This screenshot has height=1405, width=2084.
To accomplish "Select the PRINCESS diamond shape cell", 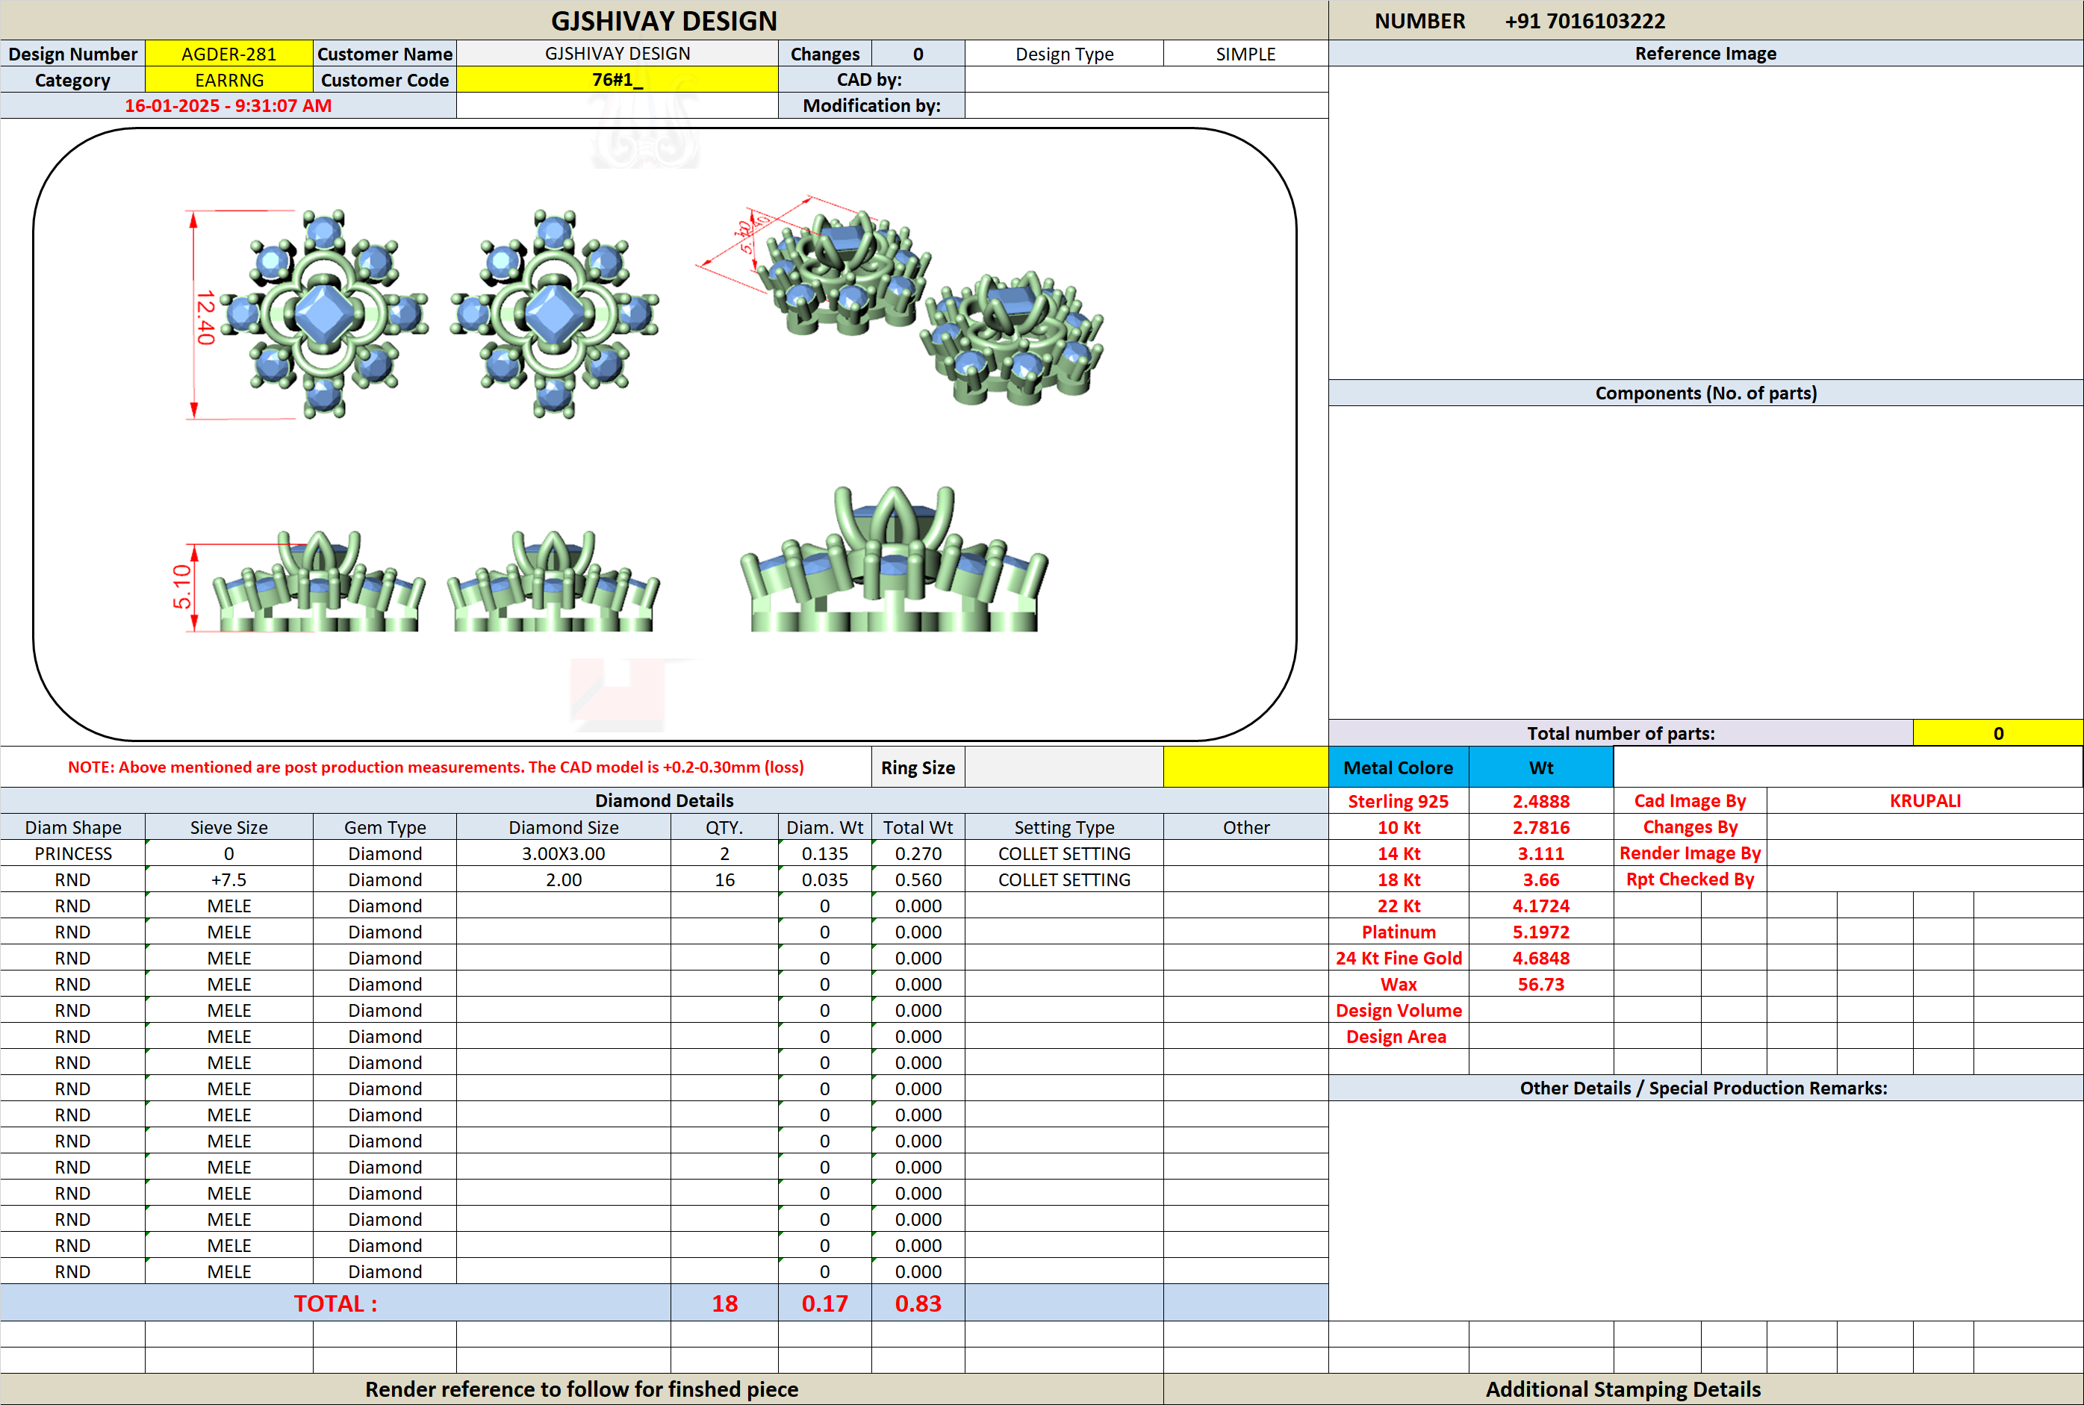I will click(72, 853).
